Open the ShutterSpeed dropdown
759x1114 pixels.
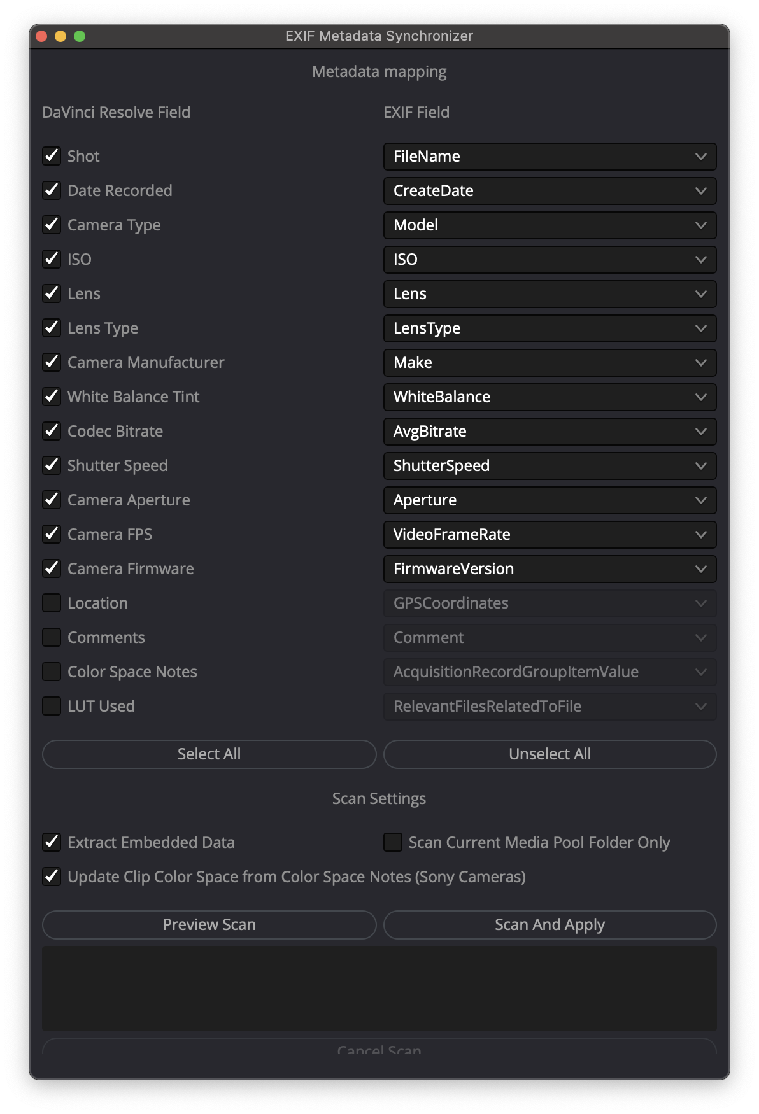550,466
